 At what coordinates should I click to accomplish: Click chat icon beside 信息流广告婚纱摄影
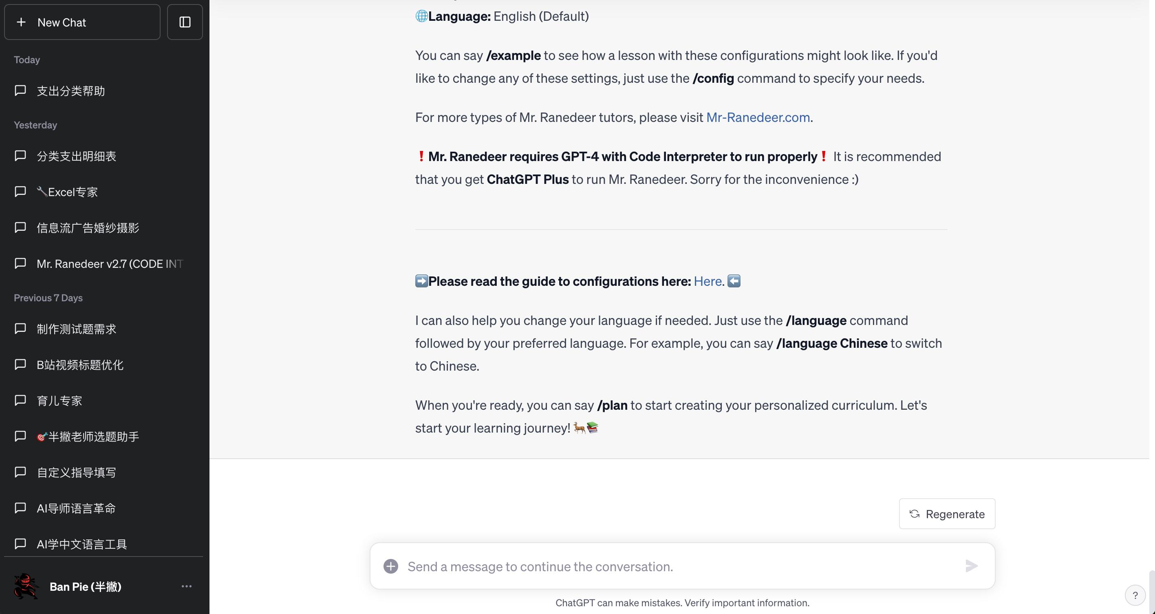click(x=20, y=228)
